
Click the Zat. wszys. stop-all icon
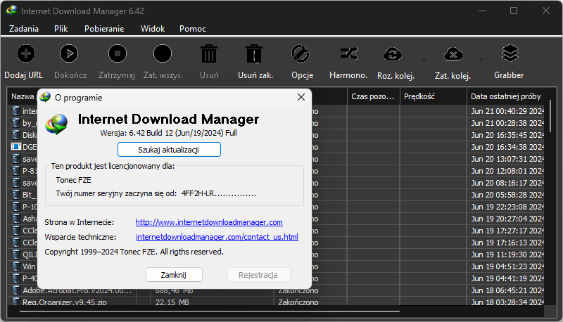click(163, 54)
